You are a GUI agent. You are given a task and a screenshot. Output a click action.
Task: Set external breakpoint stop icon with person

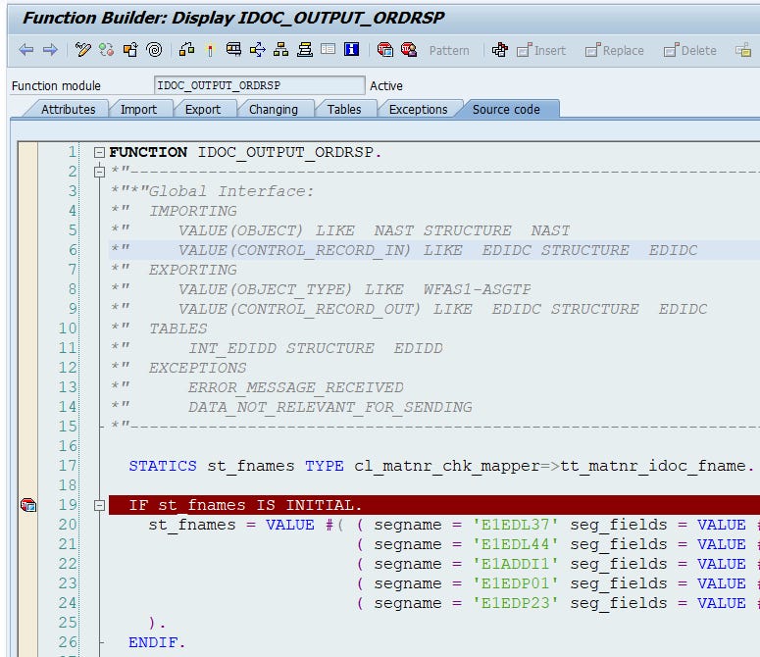[x=409, y=49]
